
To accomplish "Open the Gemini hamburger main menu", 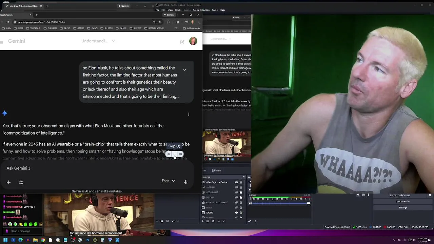I will [x=1, y=42].
